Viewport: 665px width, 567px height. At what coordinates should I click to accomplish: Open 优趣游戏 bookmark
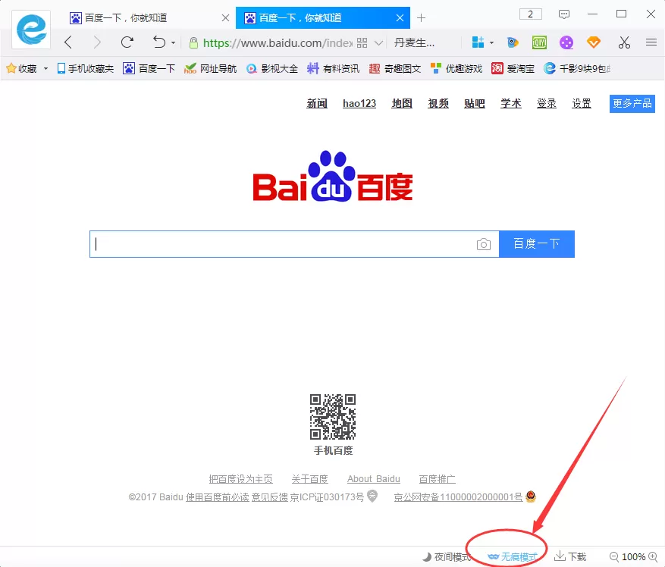(456, 68)
